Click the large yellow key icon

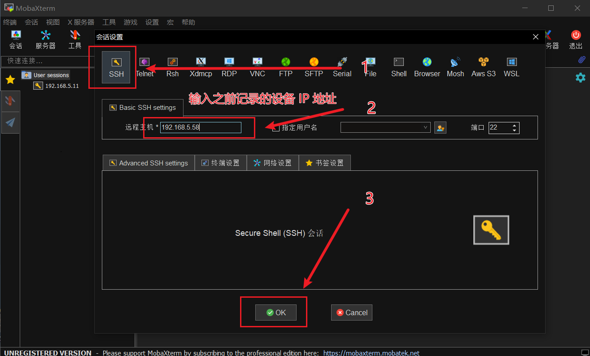(x=491, y=230)
